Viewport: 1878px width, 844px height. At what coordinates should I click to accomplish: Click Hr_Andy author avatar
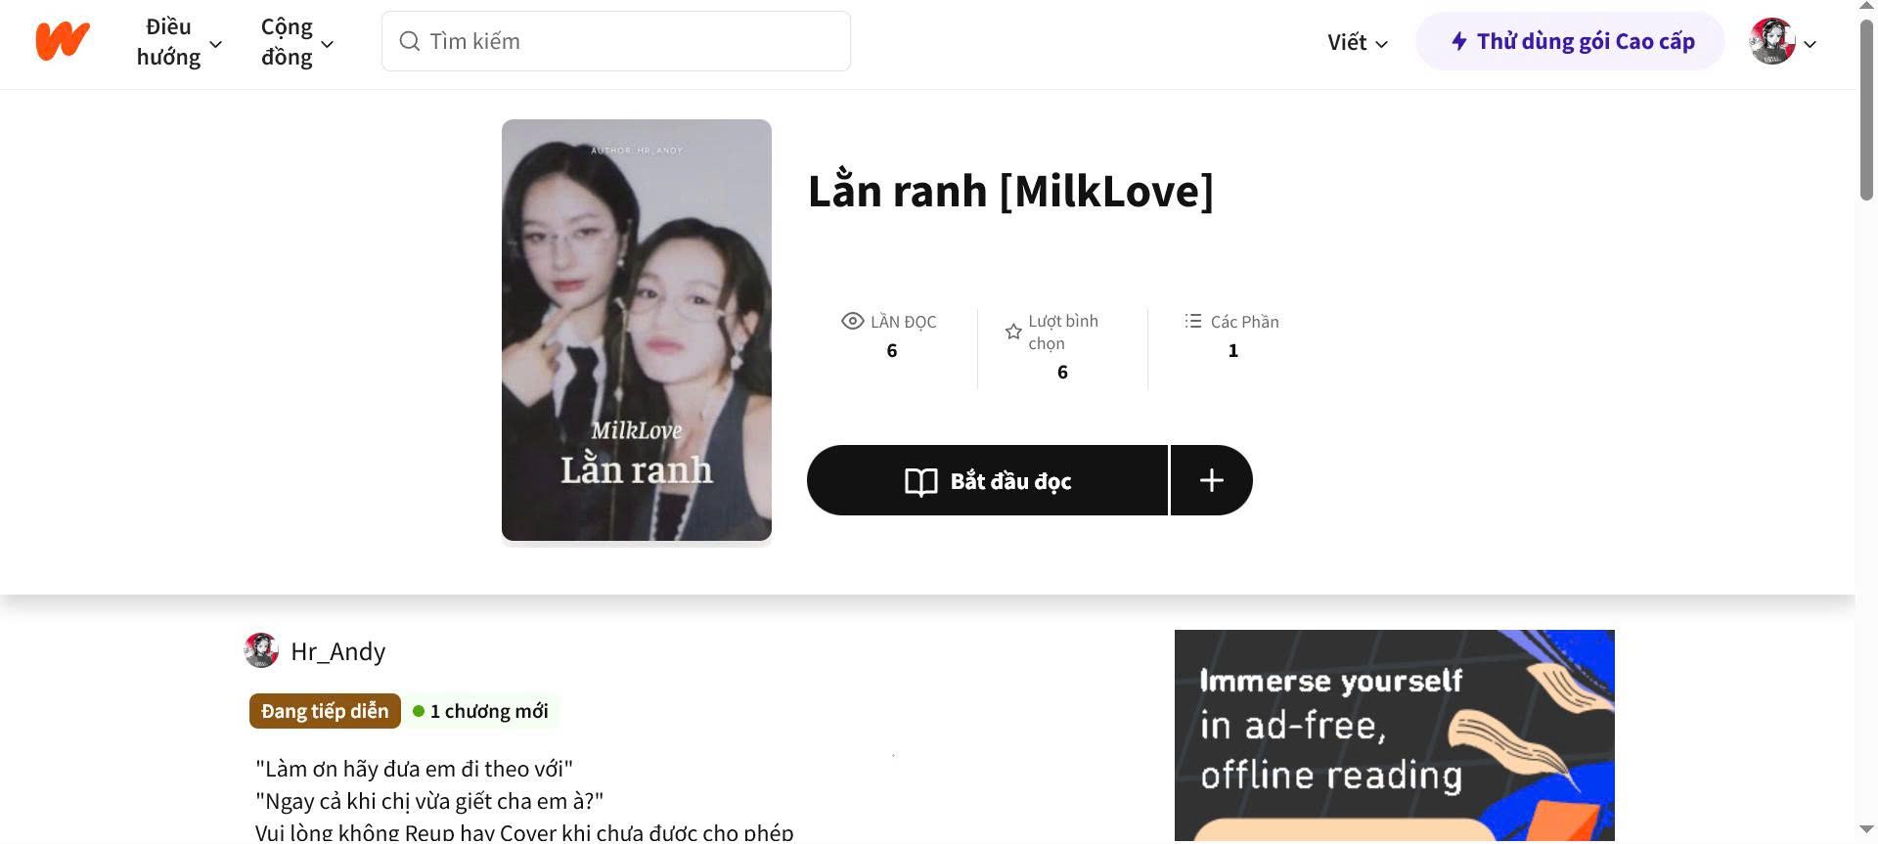(261, 650)
